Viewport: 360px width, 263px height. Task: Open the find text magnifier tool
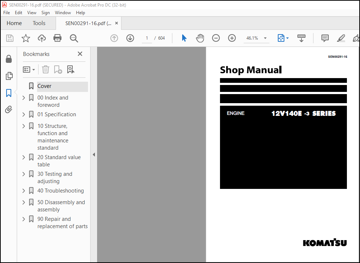(74, 38)
